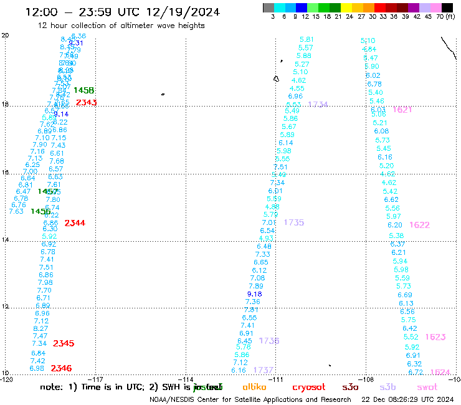The width and height of the screenshot is (461, 405).
Task: Click wave height value 6.98
Action: [37, 368]
